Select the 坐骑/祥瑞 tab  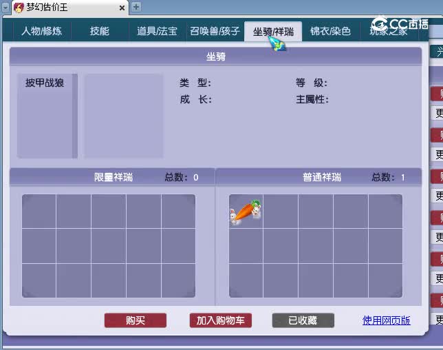click(x=273, y=32)
